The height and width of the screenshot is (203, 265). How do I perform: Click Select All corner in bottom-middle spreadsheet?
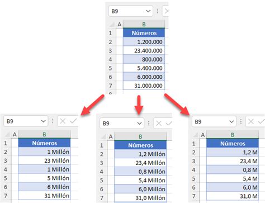pos(103,136)
